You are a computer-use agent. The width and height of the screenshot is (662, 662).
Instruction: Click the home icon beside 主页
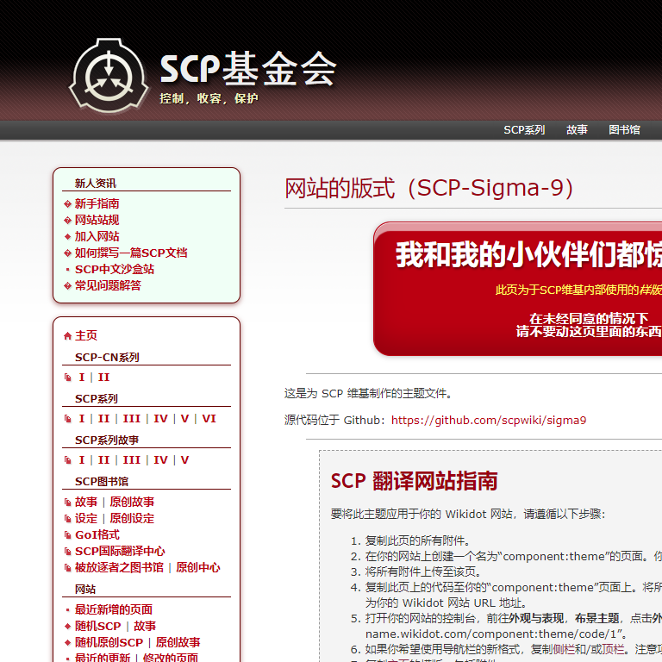[x=68, y=336]
